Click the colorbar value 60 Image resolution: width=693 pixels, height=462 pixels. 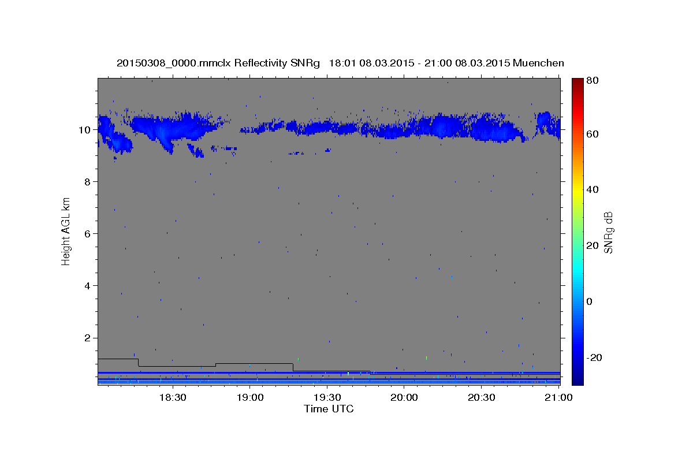tap(592, 134)
